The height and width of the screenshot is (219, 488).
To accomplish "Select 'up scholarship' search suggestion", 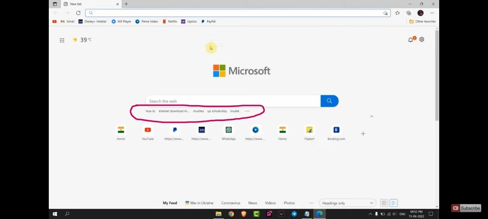I will point(217,111).
